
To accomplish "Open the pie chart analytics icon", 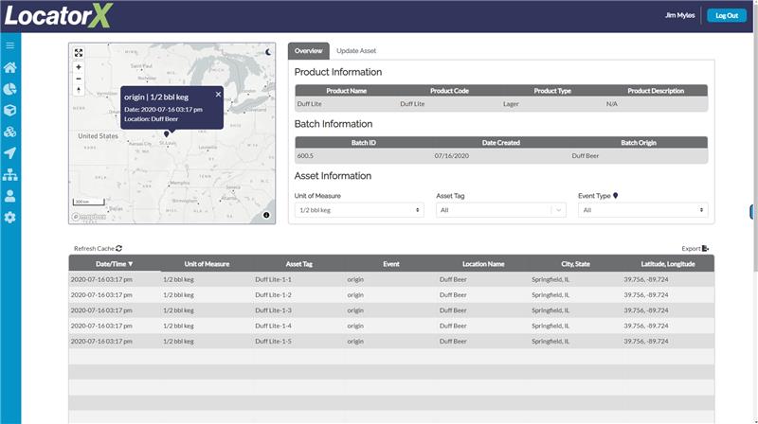I will [10, 89].
